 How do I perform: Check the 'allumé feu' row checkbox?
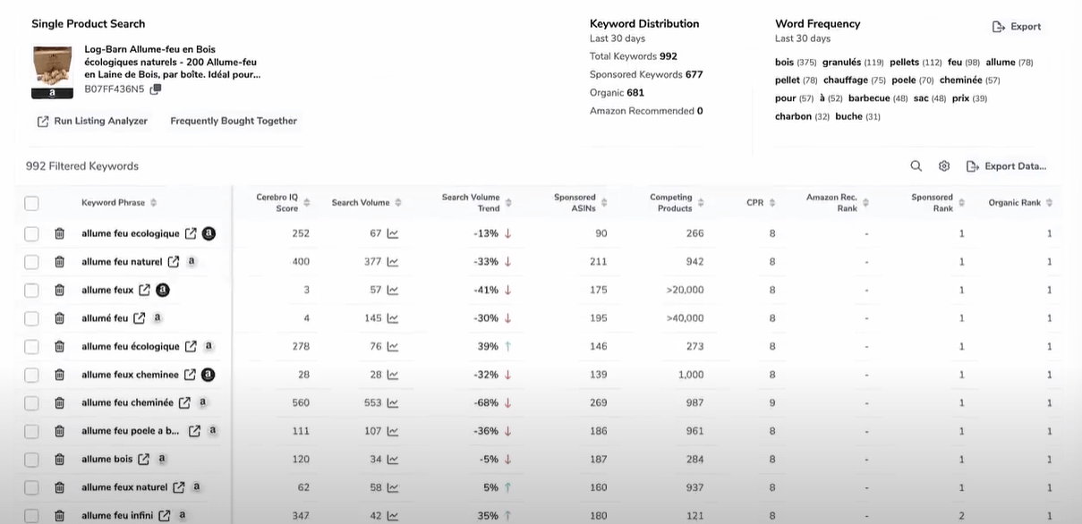point(31,318)
